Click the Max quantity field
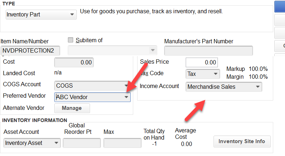285x156 pixels. tap(122, 143)
